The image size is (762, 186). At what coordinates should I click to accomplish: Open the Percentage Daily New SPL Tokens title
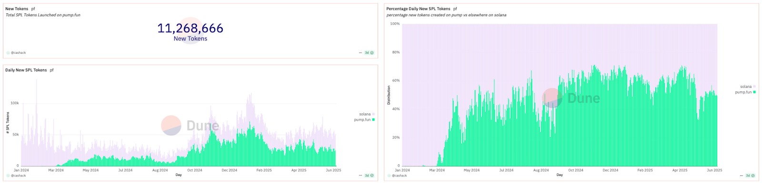click(x=418, y=9)
